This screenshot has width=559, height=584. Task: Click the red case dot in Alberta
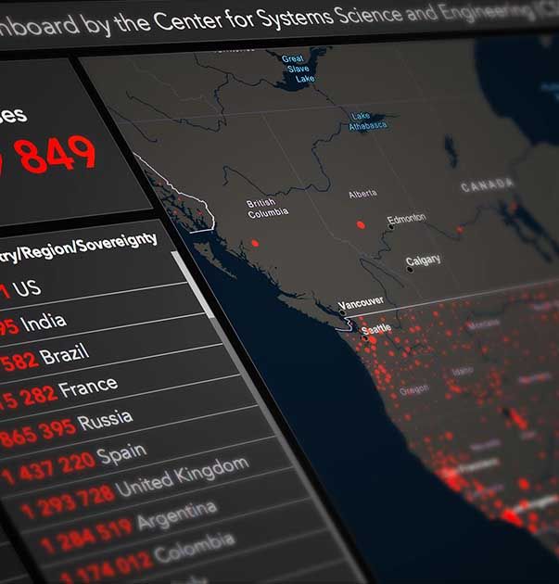click(361, 225)
